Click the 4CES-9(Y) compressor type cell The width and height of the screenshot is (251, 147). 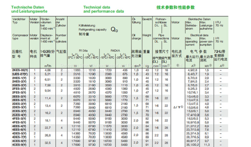pos(19,145)
